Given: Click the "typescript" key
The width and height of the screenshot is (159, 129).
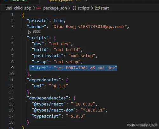Looking at the screenshot, I should 46,116.
